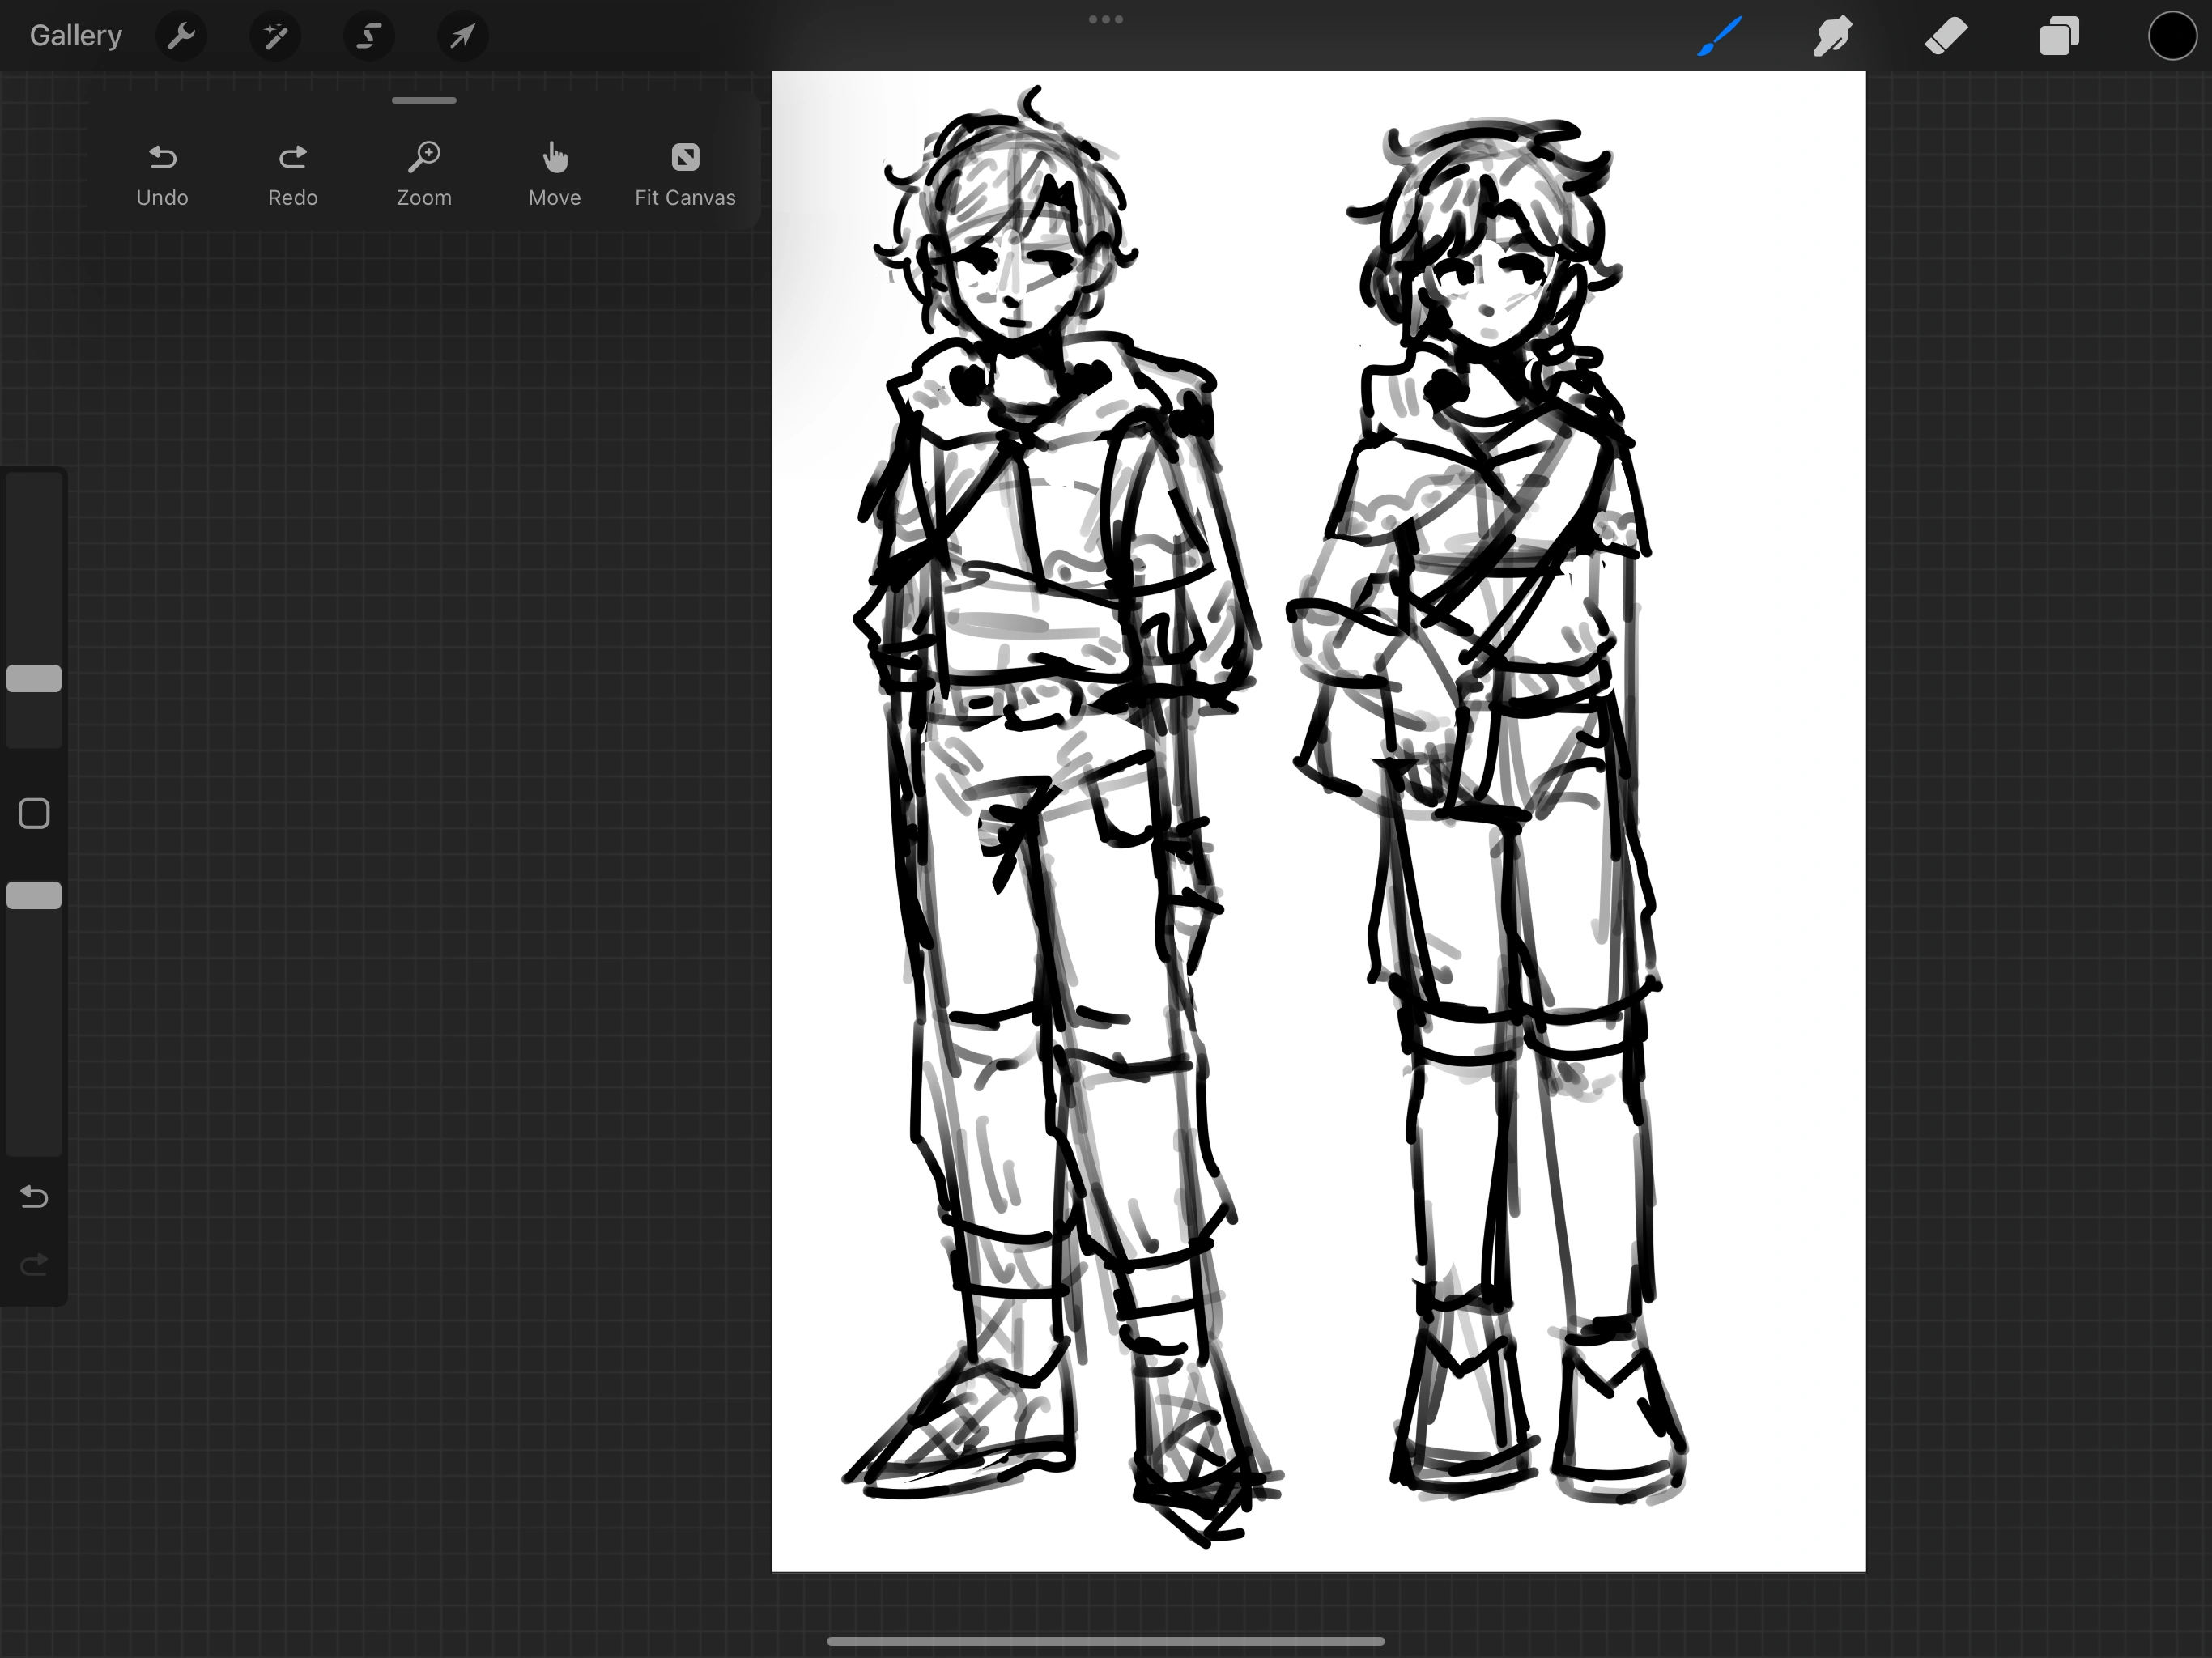Select the Transform arrow tool
The image size is (2212, 1658).
coord(462,36)
